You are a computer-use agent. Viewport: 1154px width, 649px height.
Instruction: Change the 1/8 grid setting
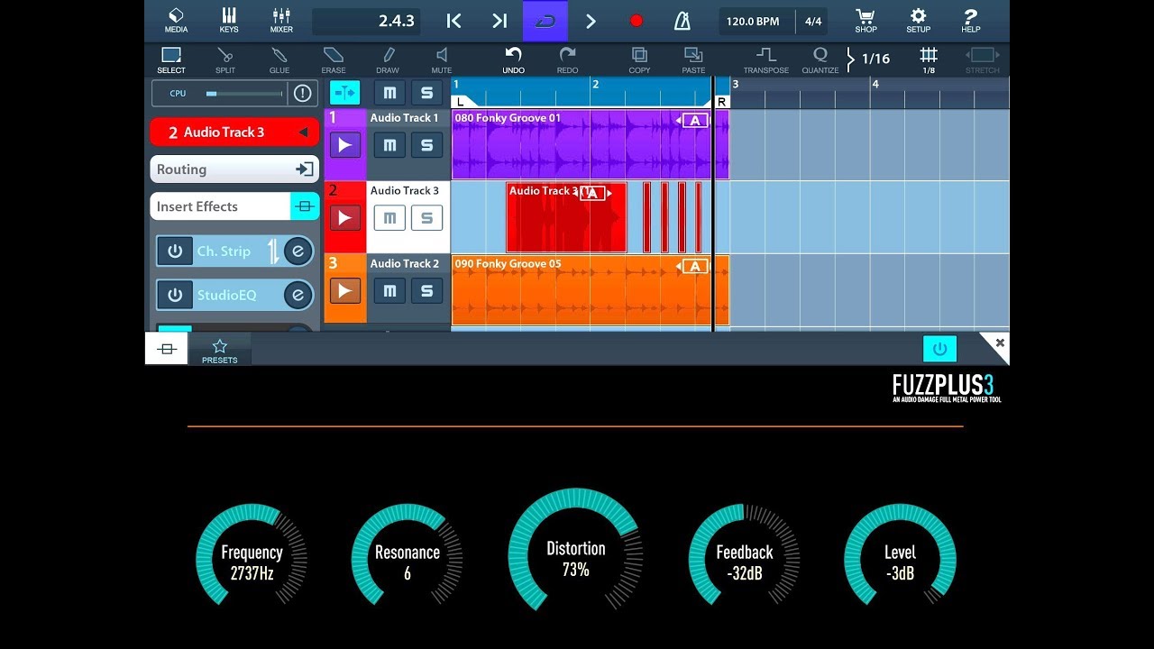click(x=929, y=60)
